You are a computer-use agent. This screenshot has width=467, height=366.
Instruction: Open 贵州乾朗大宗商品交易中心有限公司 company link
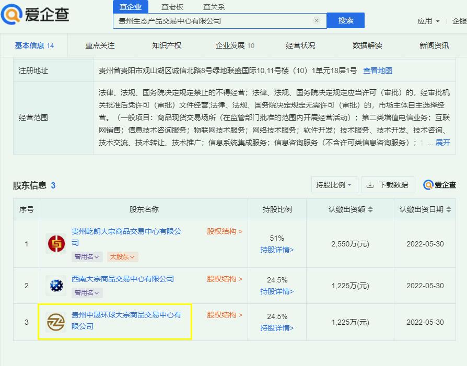point(126,237)
